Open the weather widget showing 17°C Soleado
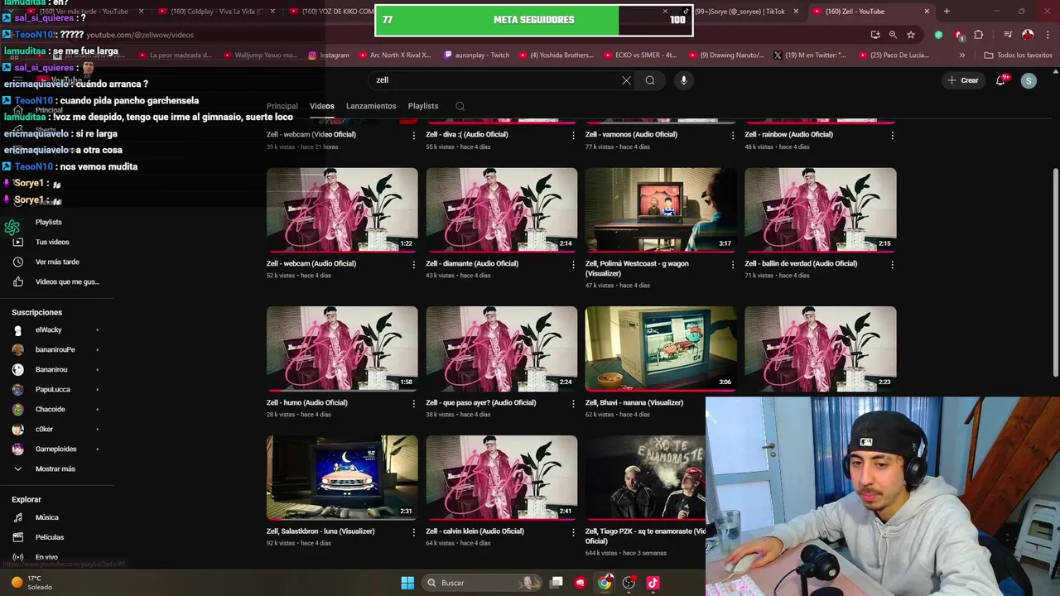This screenshot has width=1060, height=596. tap(33, 583)
